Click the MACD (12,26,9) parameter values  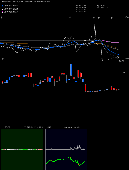click(34, 127)
